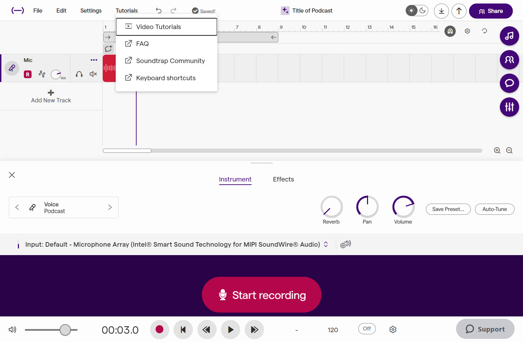Open Mic track three-dots menu

[x=94, y=60]
